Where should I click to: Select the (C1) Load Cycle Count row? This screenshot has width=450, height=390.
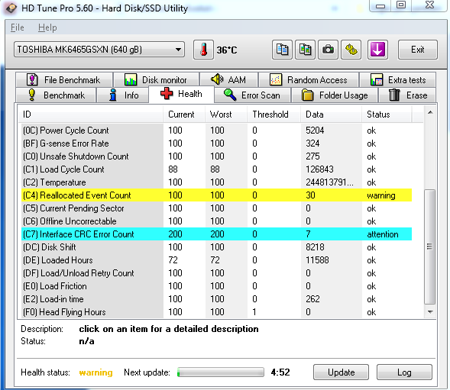[217, 169]
